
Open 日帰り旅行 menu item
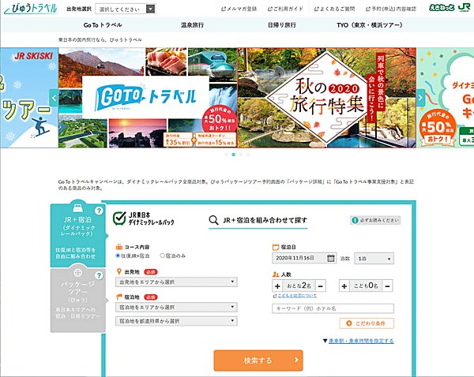282,25
